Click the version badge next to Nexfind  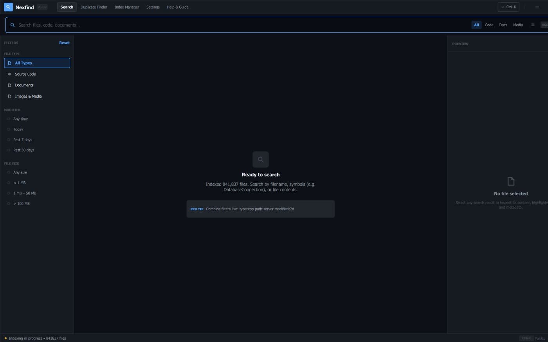42,7
